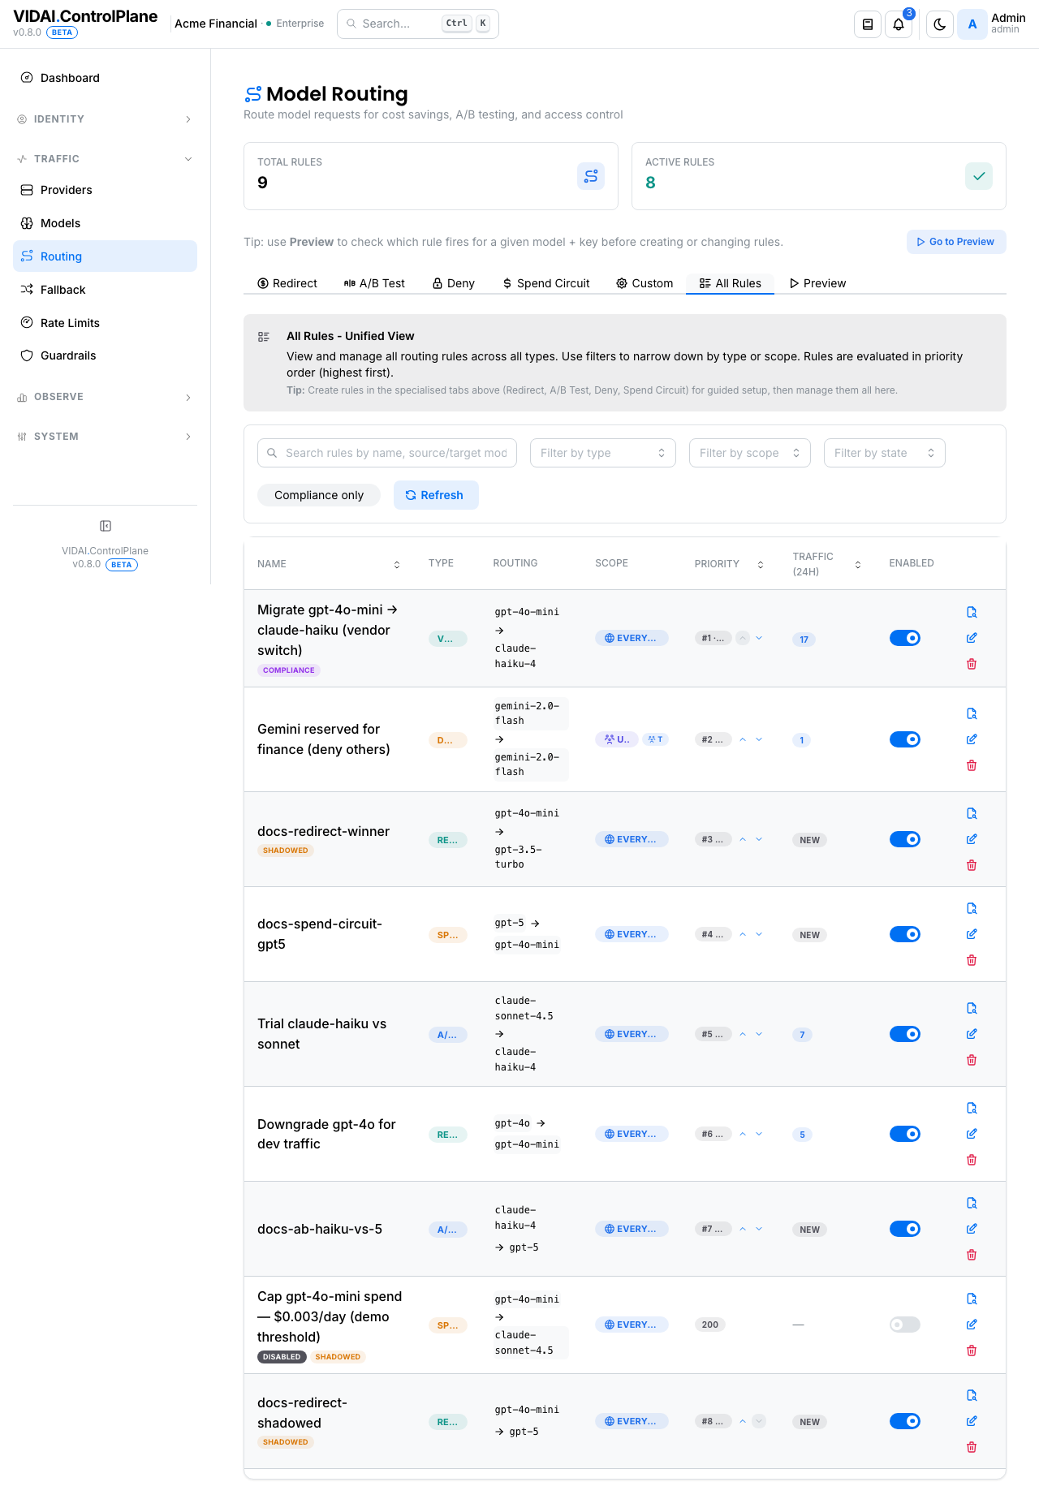Disable the Migrate gpt-4o-mini rule toggle
The width and height of the screenshot is (1039, 1512).
(905, 638)
